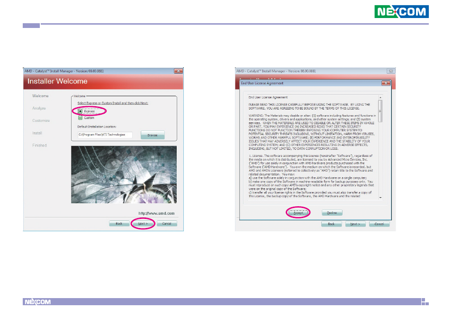This screenshot has width=452, height=318.
Task: Select the Finished step in sidebar
Action: pos(39,145)
